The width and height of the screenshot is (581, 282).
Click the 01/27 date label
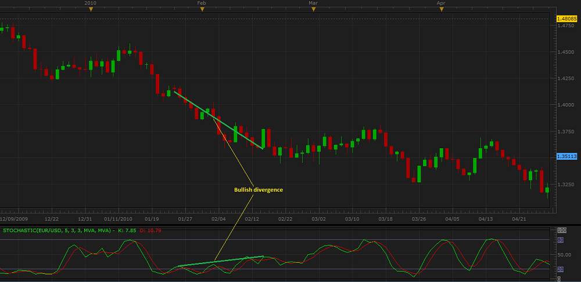coord(185,219)
